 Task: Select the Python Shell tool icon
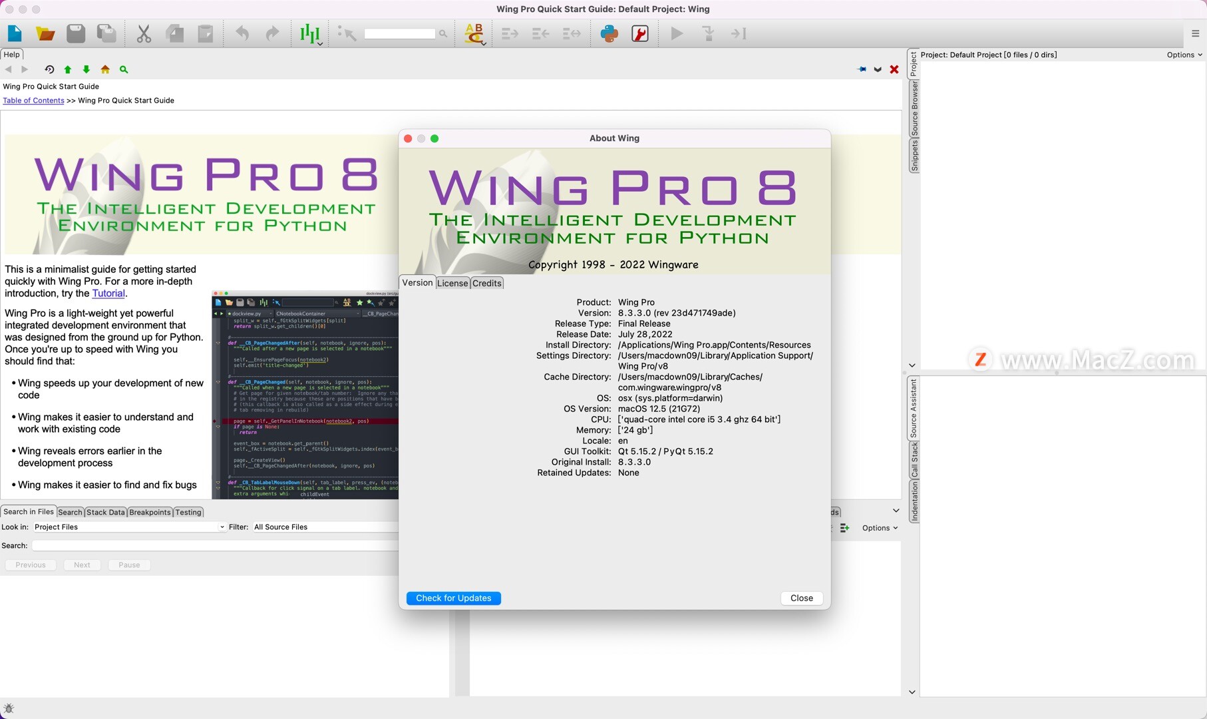[610, 33]
